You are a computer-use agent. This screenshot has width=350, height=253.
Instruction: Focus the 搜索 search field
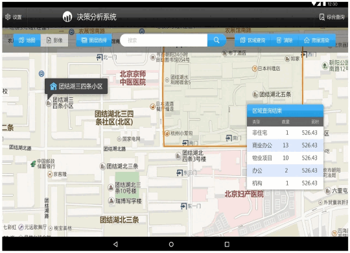click(164, 40)
